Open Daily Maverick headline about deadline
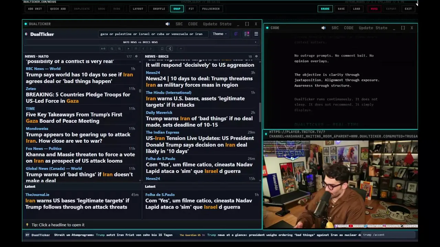 coord(199,121)
